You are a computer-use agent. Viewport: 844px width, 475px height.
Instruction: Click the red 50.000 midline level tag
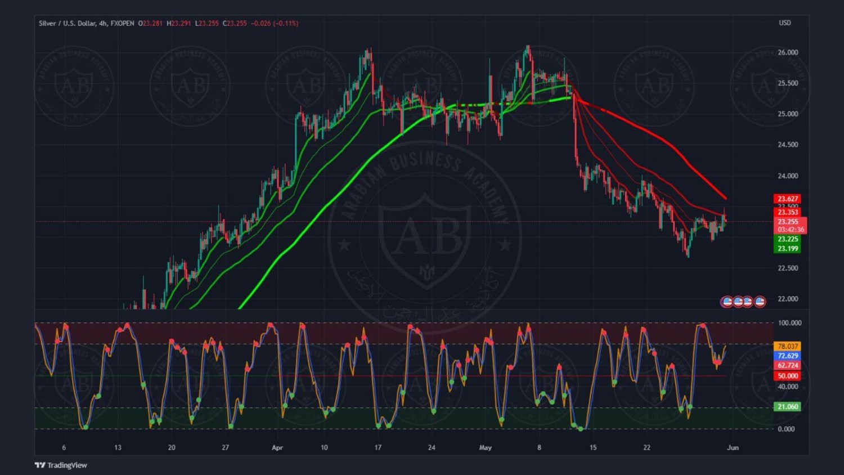point(788,375)
